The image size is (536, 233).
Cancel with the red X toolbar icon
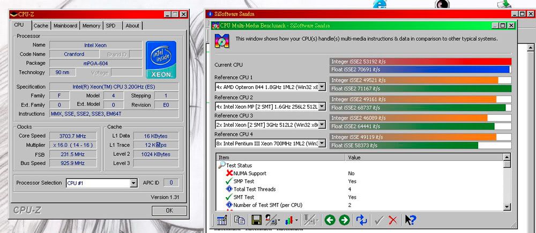point(393,220)
